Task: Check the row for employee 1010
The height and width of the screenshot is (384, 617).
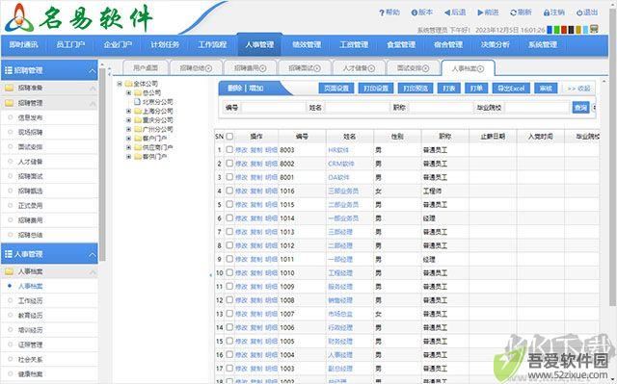Action: 229,272
